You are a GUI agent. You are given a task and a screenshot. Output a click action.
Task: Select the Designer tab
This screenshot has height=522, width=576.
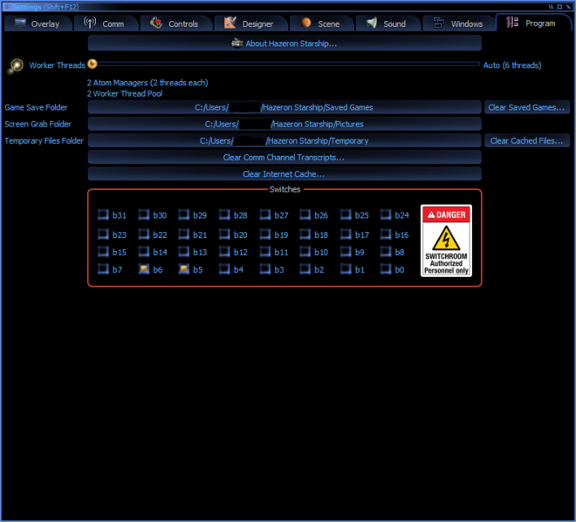(x=250, y=24)
